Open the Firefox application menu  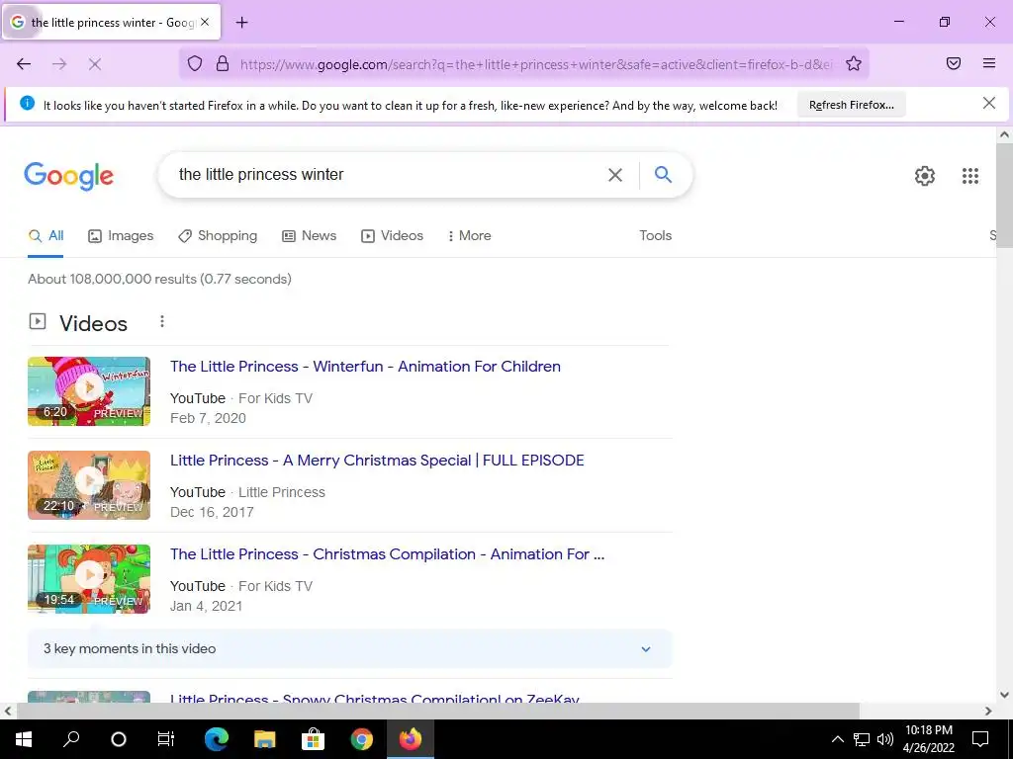[x=989, y=63]
